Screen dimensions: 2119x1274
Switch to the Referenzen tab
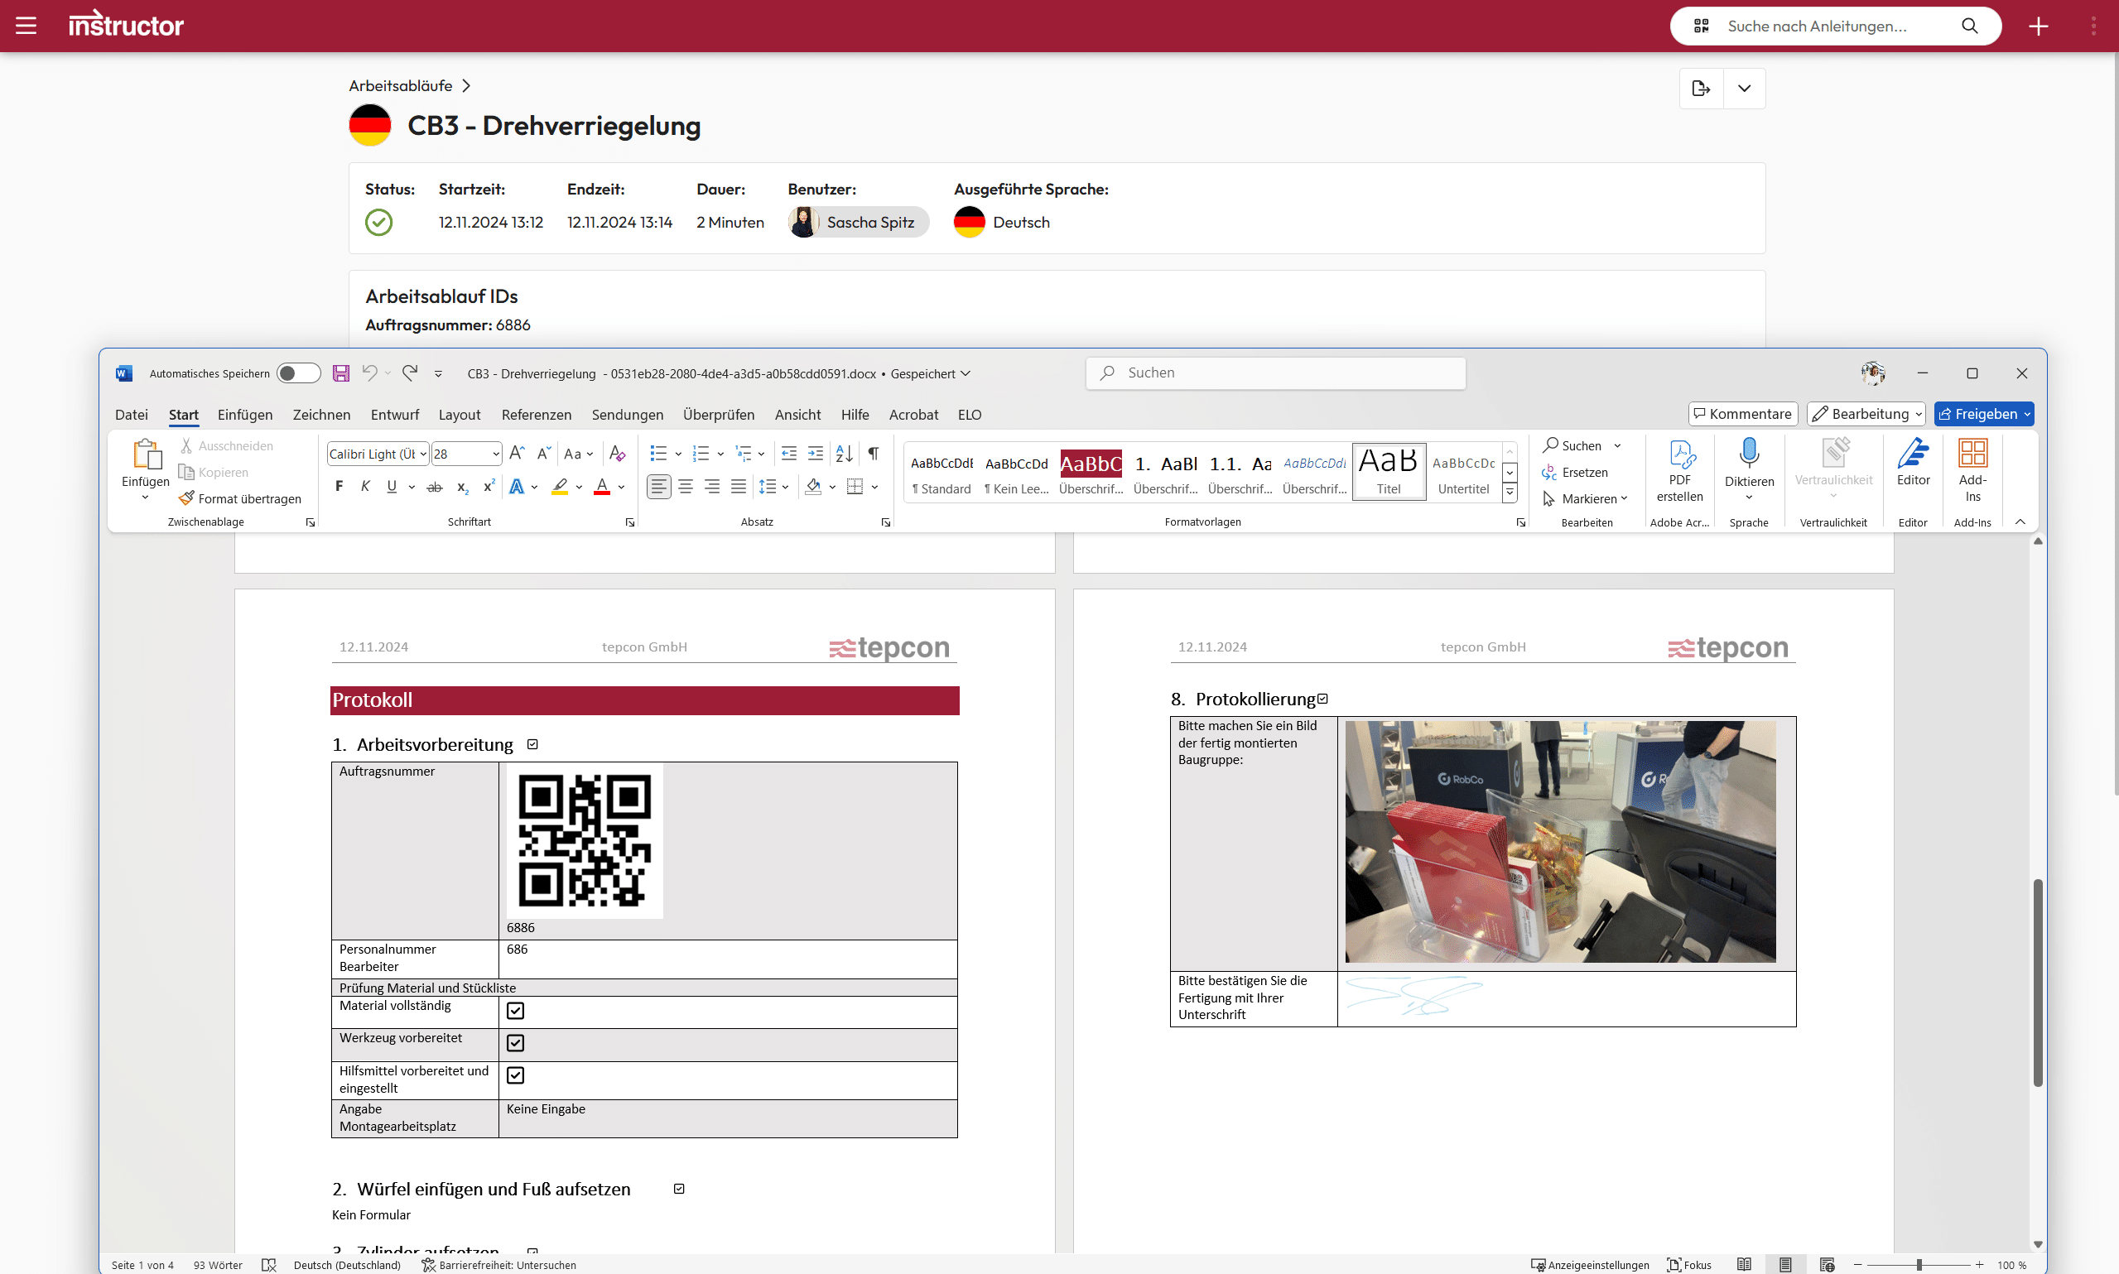[536, 415]
